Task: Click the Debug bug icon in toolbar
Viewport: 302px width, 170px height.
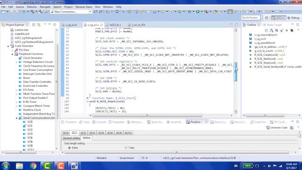Action: click(189, 12)
